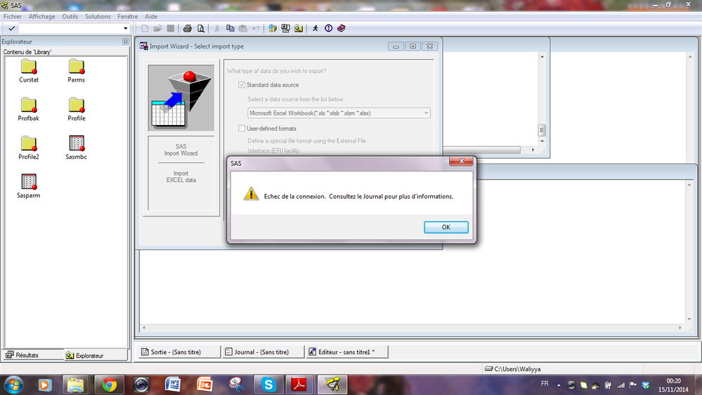Select the Profile2 folder

coord(29,148)
